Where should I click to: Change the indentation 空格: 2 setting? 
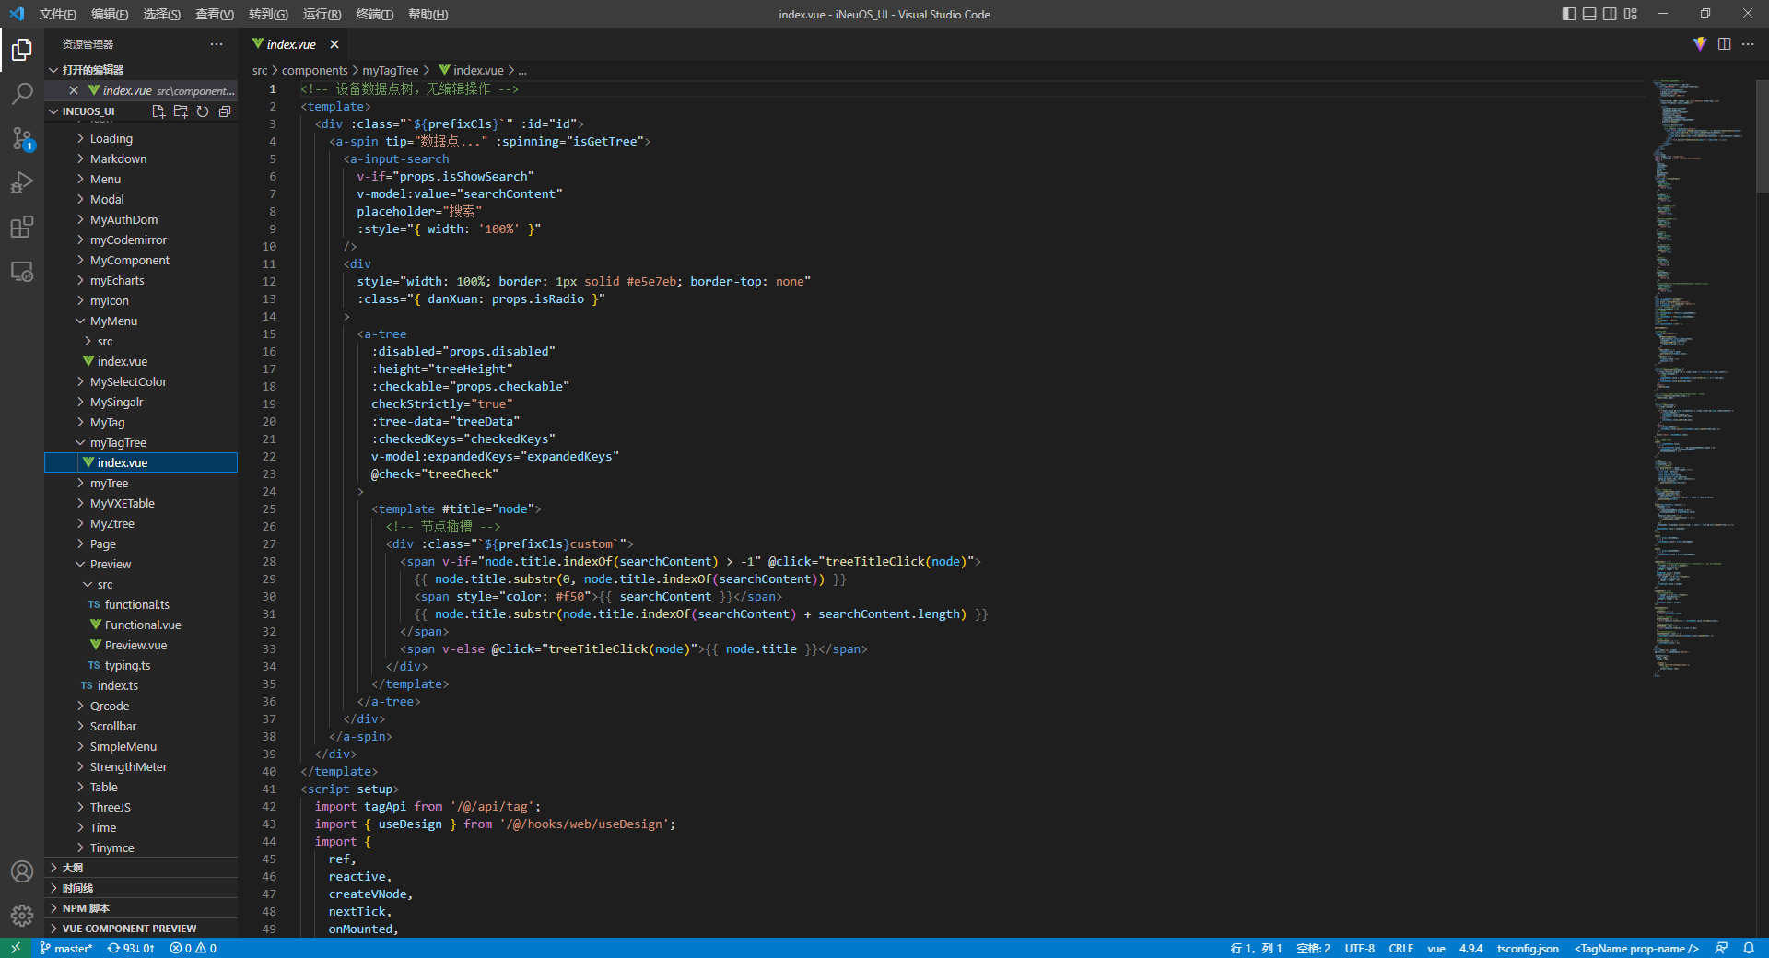[x=1313, y=948]
